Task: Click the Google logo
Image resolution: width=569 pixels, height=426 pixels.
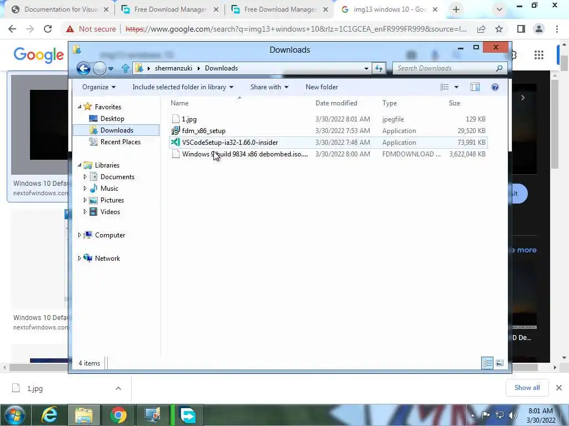Action: coord(38,55)
